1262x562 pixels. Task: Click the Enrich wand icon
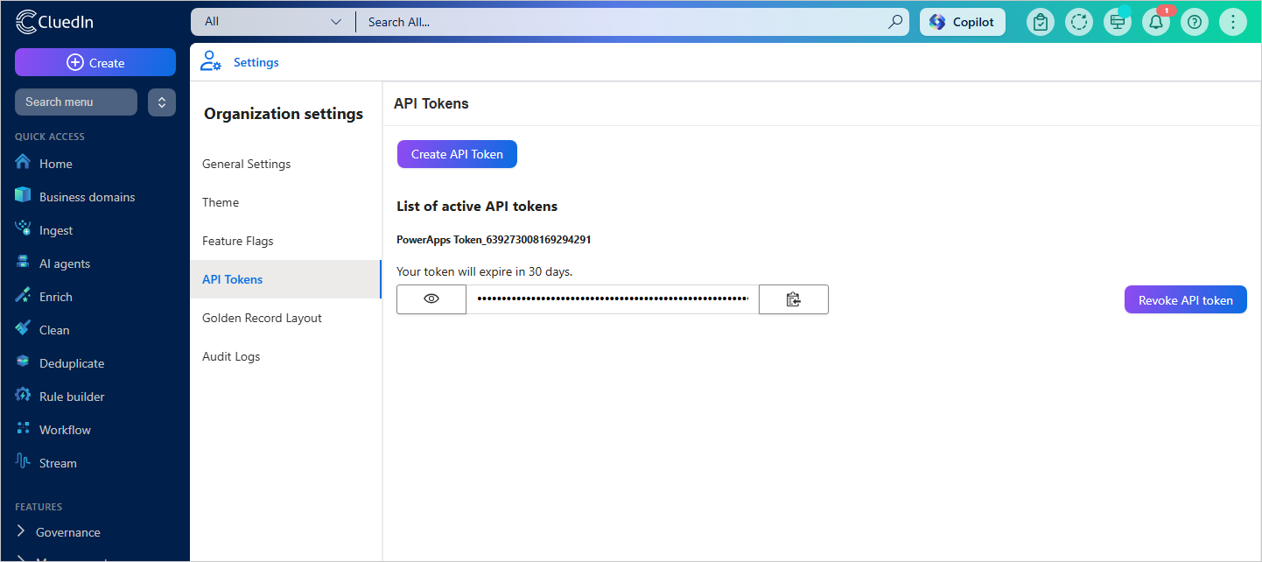coord(24,296)
